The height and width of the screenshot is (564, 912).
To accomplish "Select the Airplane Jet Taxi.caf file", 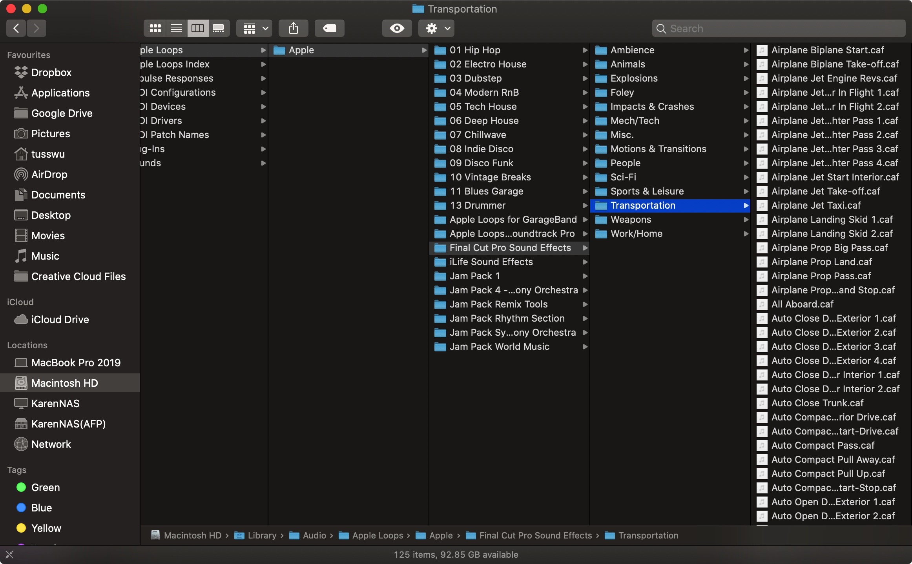I will [815, 206].
